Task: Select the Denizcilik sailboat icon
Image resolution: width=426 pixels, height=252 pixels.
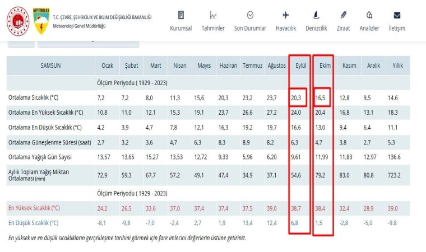Action: coord(317,15)
